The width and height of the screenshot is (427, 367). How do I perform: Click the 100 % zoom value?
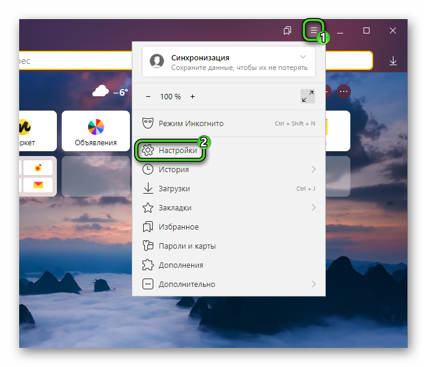171,96
